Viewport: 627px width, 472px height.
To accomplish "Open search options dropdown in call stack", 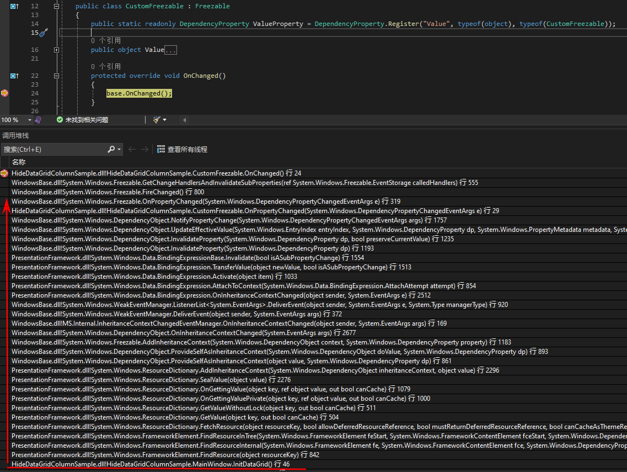I will (119, 149).
